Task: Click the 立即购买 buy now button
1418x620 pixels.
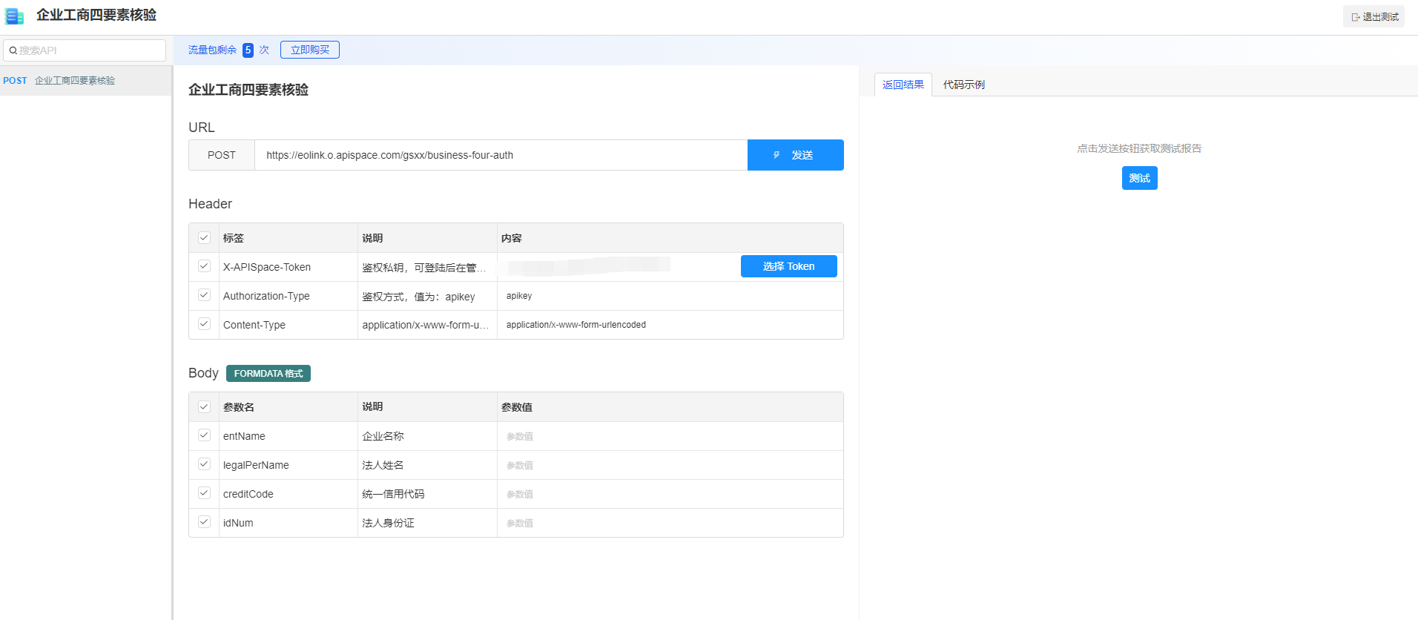Action: coord(310,50)
